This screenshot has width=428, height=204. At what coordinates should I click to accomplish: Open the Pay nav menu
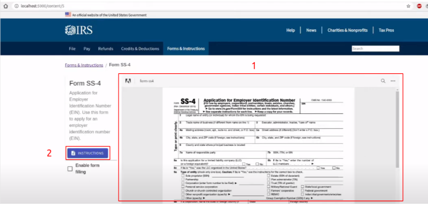point(87,49)
